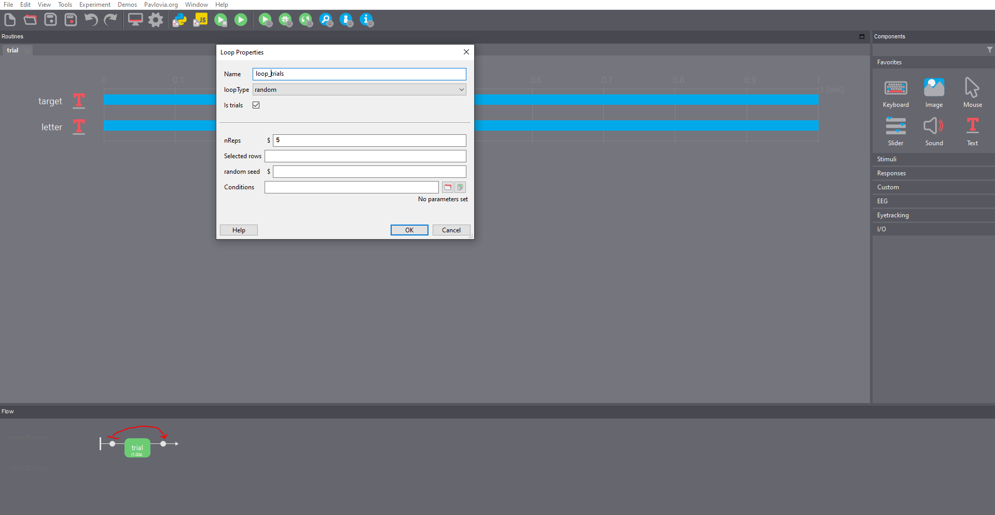Open the loopType dropdown
Screen dimensions: 995x515
(x=359, y=90)
